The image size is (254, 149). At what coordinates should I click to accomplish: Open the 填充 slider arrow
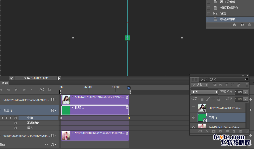(x=246, y=99)
